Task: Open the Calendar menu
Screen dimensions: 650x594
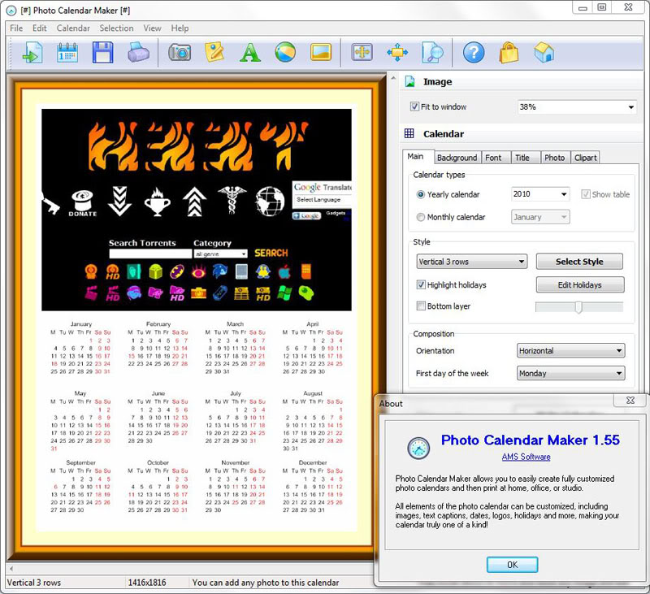Action: (73, 28)
